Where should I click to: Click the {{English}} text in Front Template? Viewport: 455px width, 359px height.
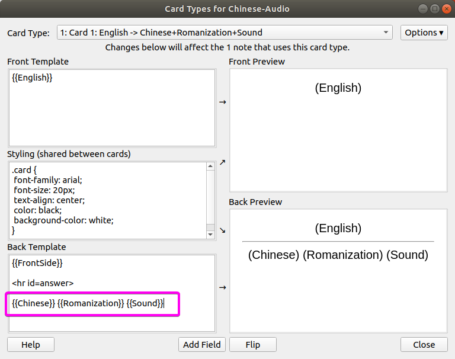[32, 78]
